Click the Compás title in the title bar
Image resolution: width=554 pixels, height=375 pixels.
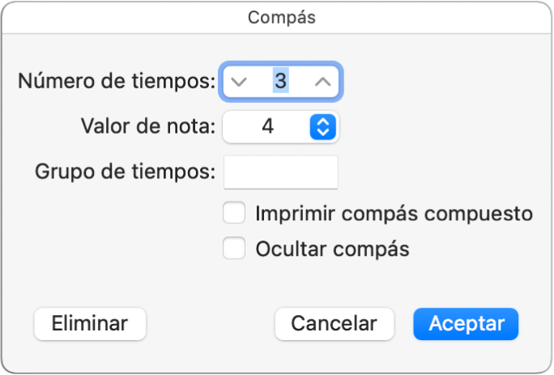pos(277,16)
